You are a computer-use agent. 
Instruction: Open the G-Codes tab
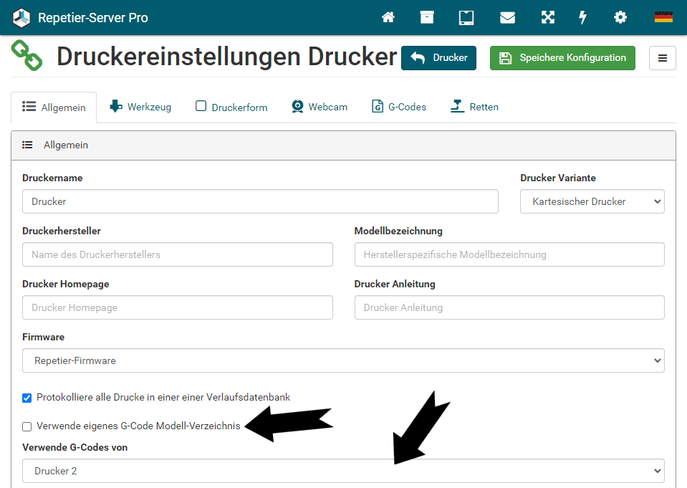pyautogui.click(x=399, y=107)
